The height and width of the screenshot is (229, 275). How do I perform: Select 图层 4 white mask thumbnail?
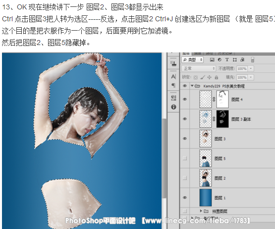click(222, 99)
